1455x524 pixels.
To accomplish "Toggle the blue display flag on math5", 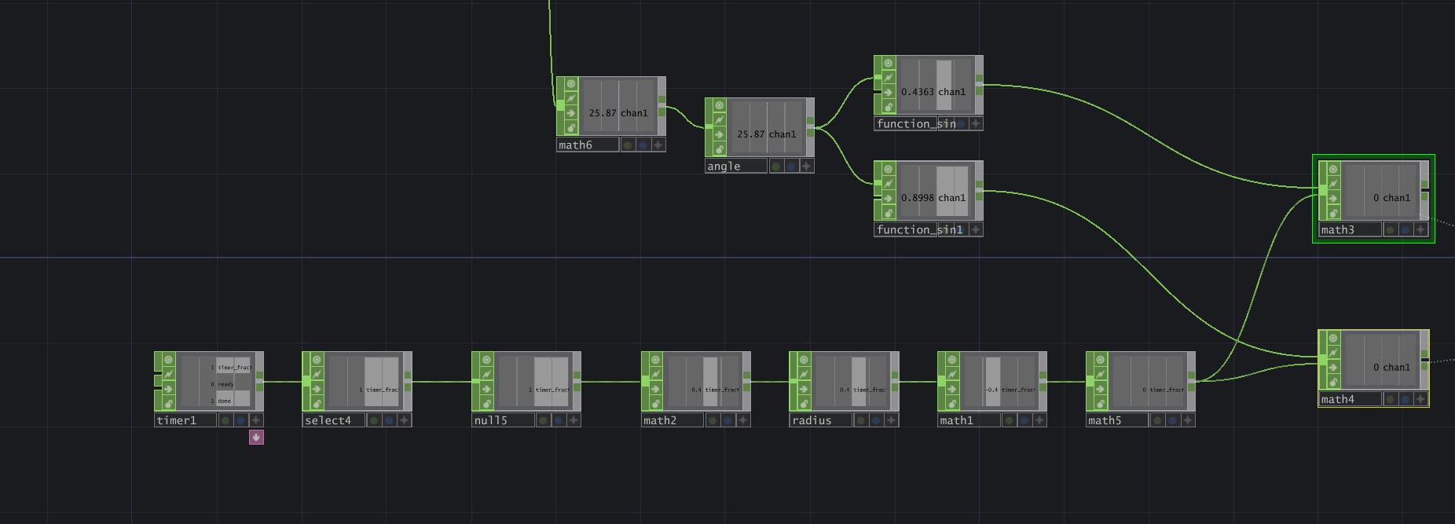I will (1172, 420).
